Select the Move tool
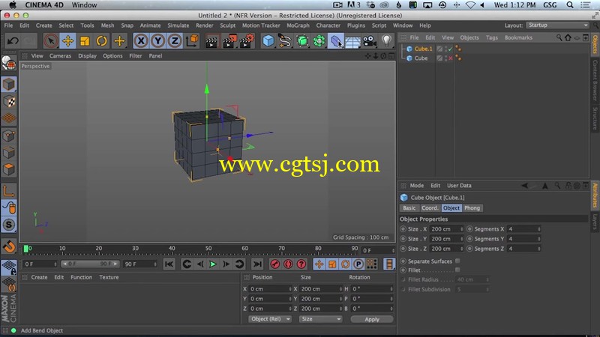Screen dimensions: 600x337 tap(67, 41)
